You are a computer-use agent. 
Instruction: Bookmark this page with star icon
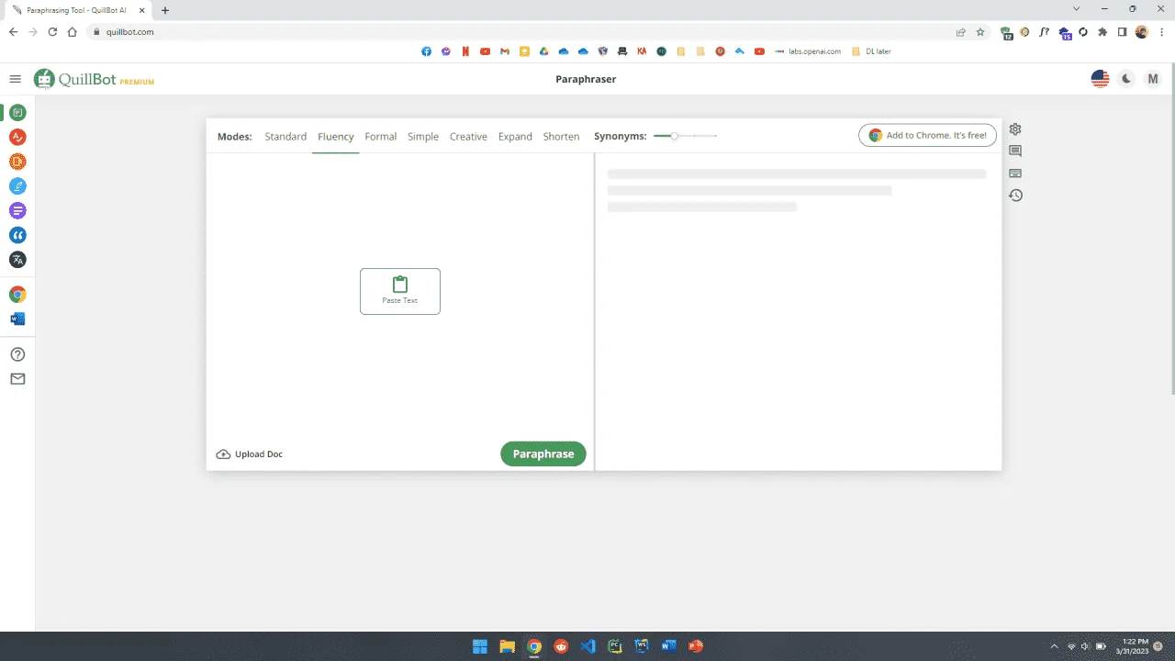point(980,31)
